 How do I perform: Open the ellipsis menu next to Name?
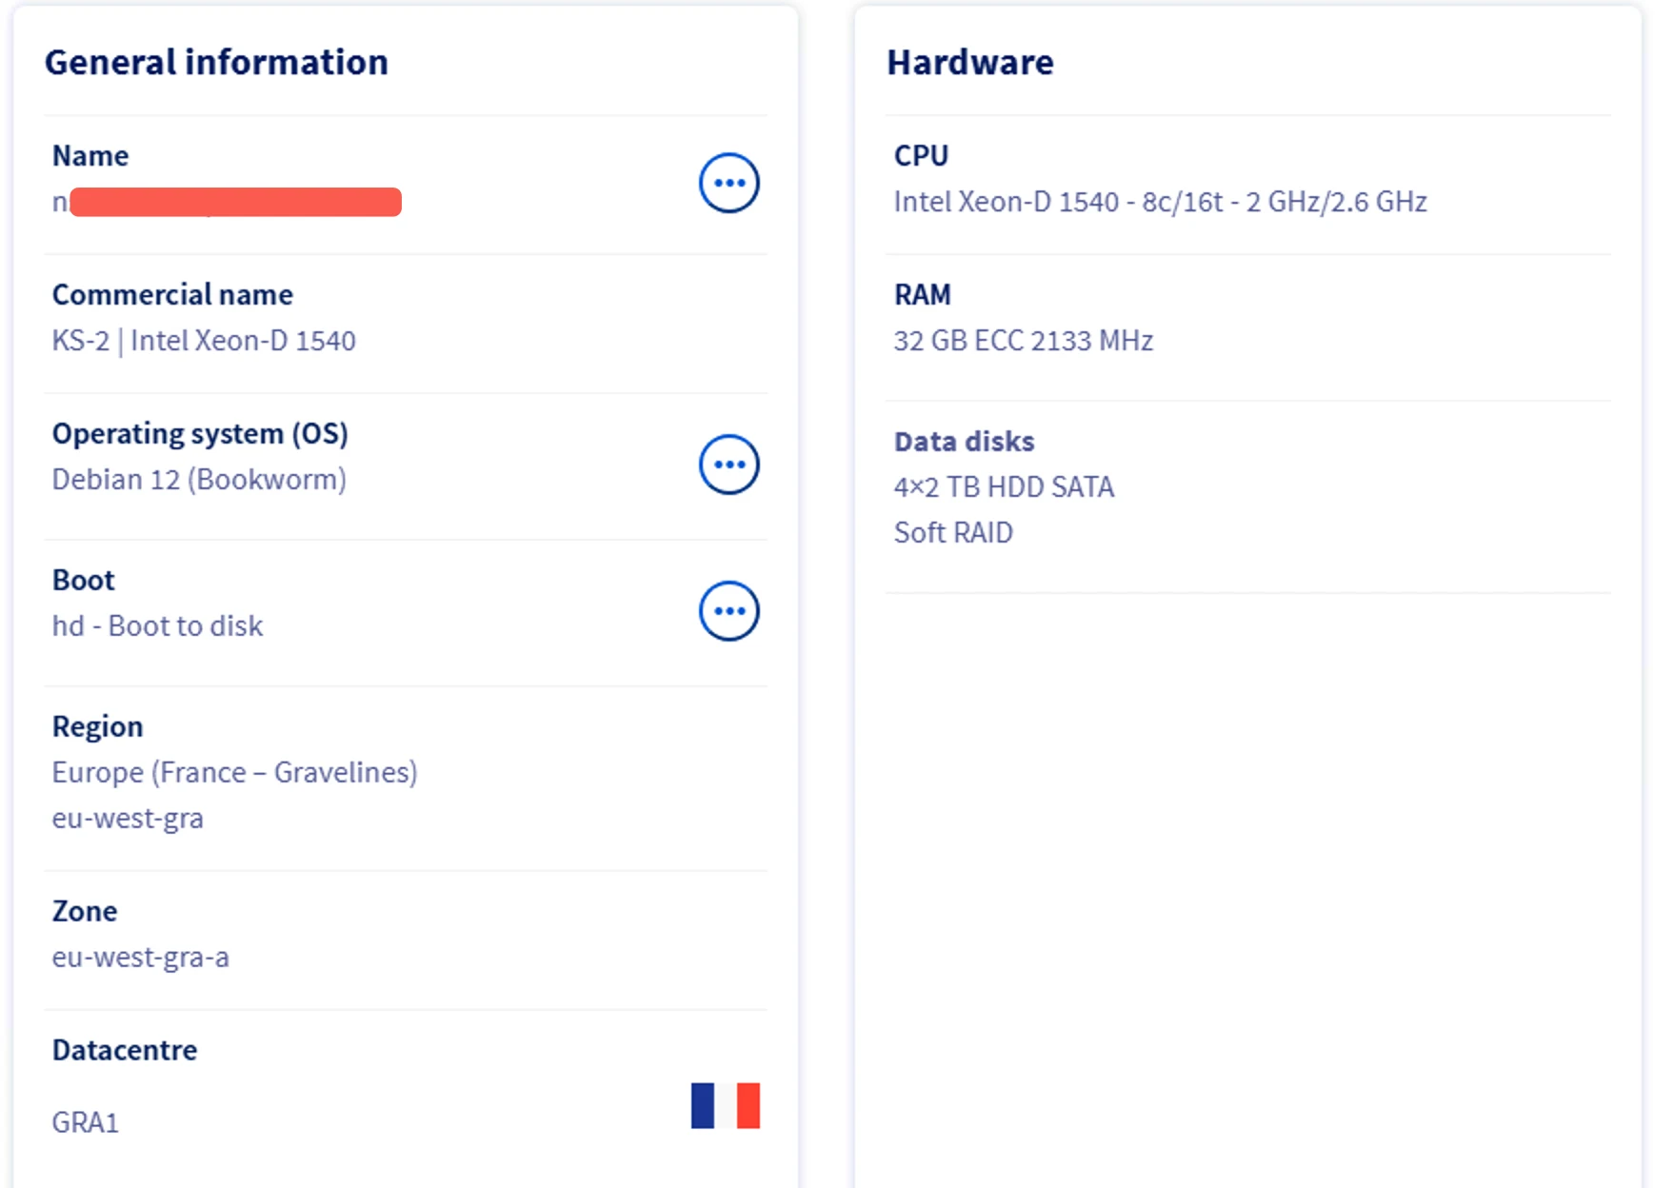727,183
